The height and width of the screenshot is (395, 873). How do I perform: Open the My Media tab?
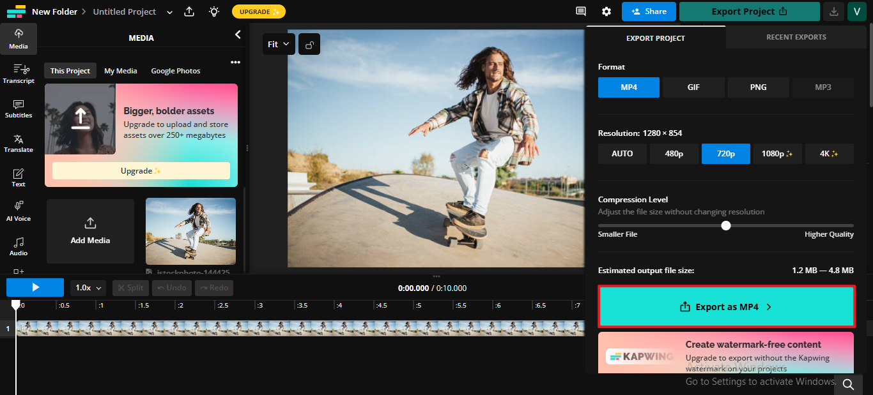click(x=120, y=70)
